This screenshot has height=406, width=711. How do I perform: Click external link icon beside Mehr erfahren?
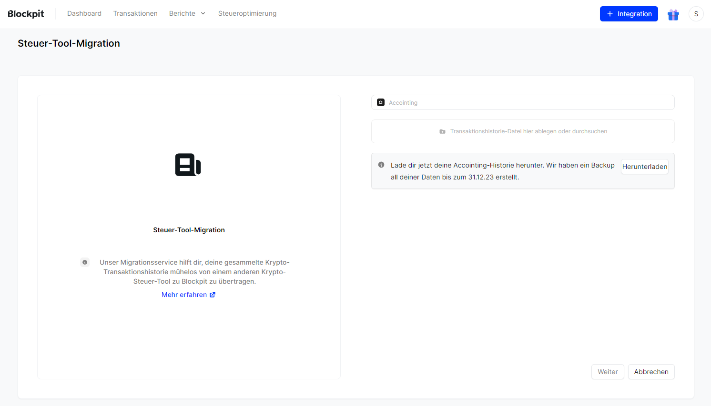tap(213, 295)
